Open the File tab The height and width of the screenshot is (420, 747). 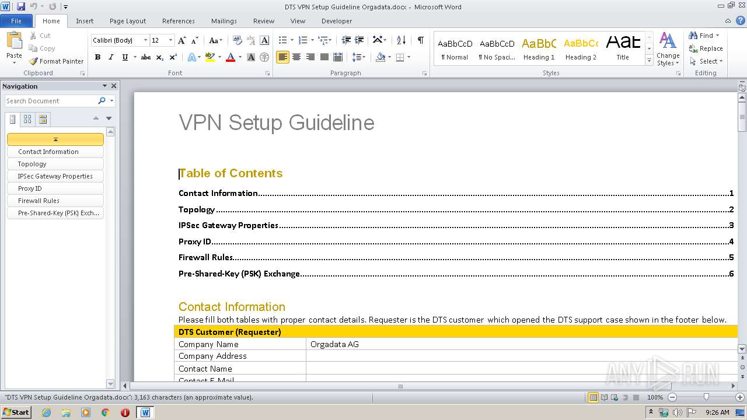click(x=16, y=21)
